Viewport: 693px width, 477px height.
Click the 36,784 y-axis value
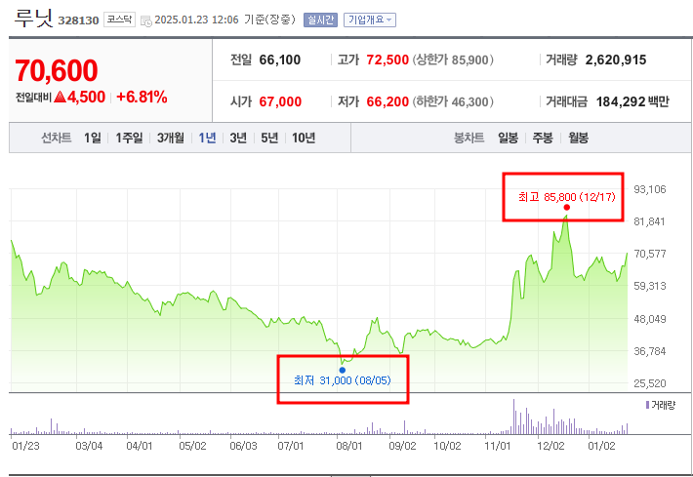650,351
